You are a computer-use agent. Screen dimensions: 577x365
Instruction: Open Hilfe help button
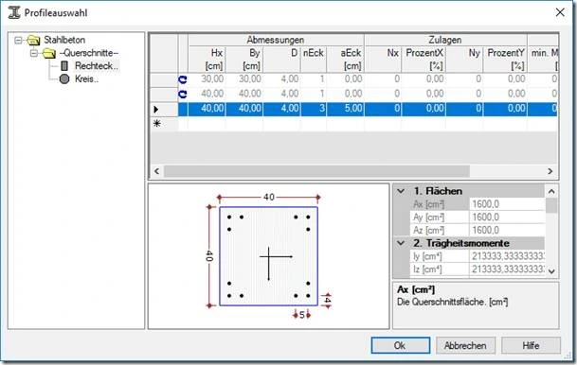[x=531, y=345]
